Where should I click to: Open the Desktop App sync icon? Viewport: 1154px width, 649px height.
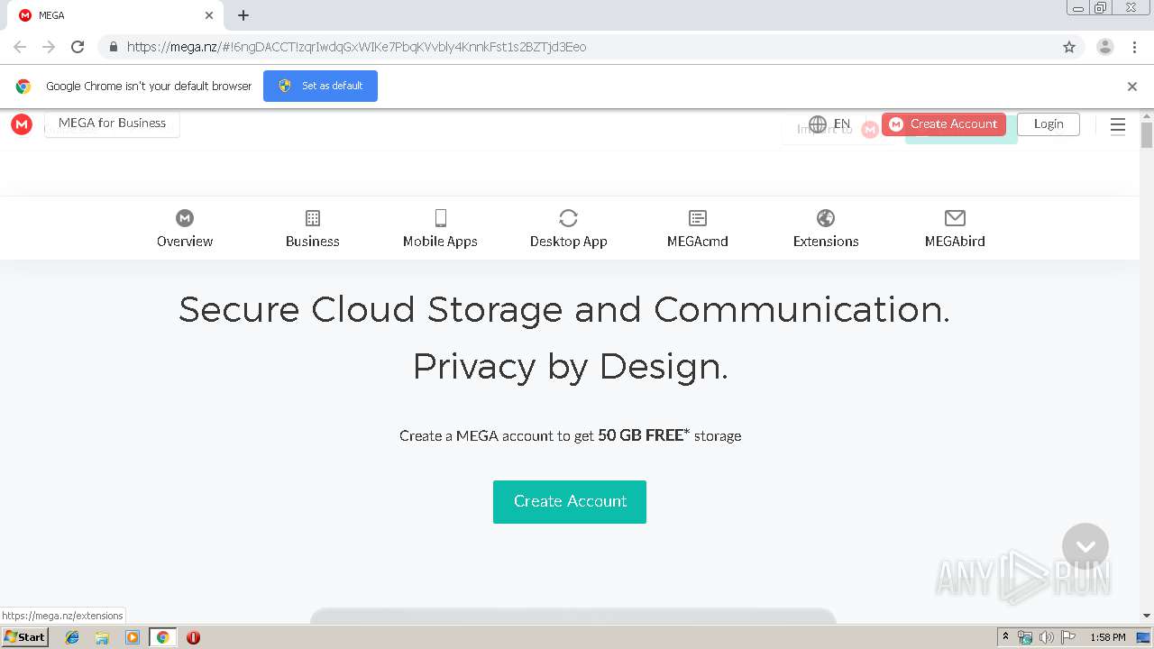(x=568, y=218)
